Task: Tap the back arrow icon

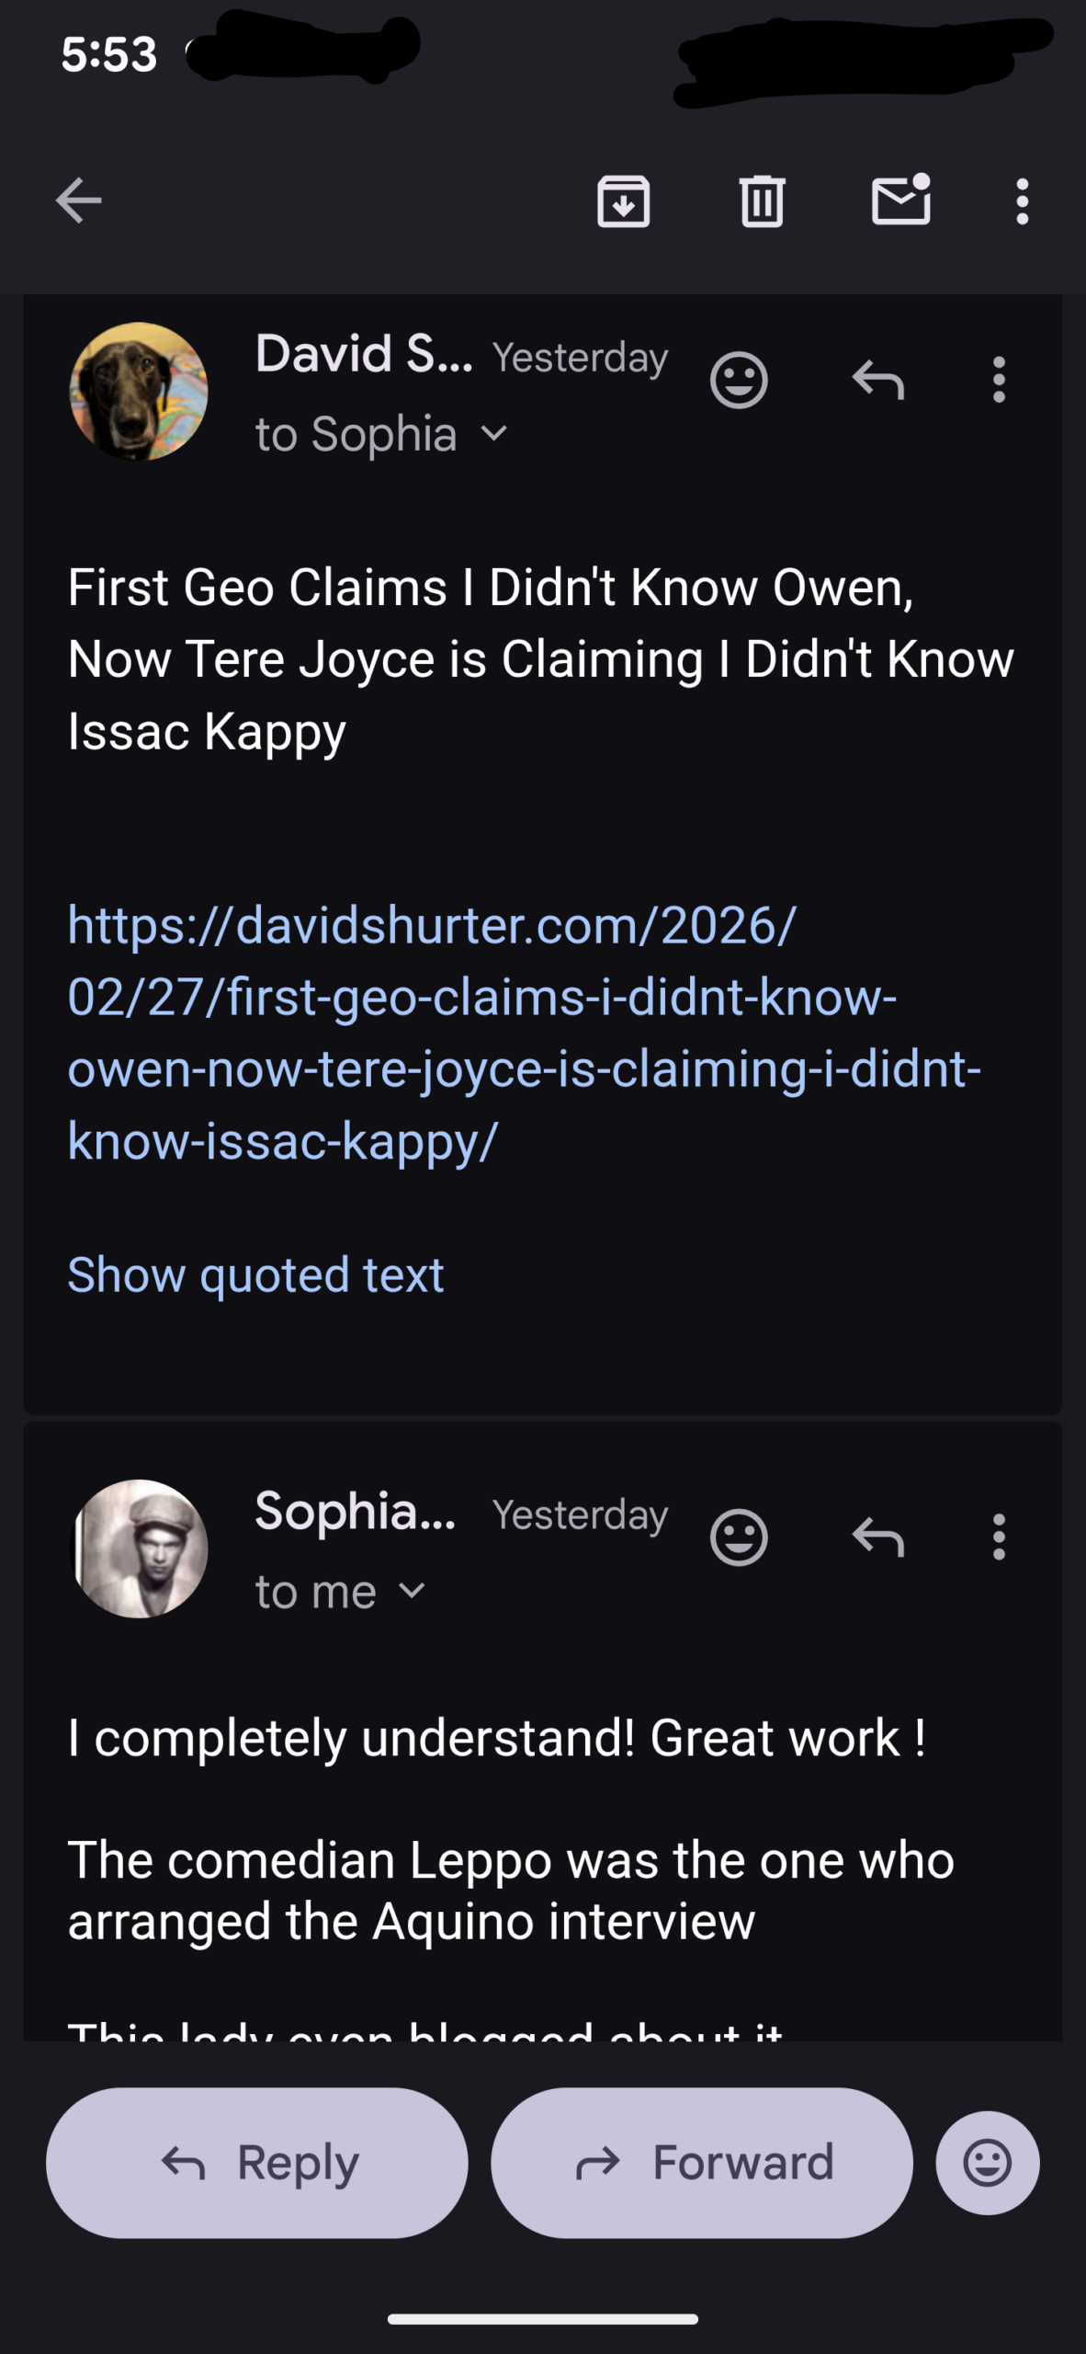Action: click(78, 200)
